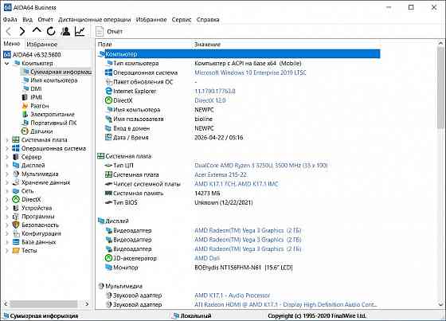
Task: Click the Системная плата icon in tree
Action: (16, 139)
